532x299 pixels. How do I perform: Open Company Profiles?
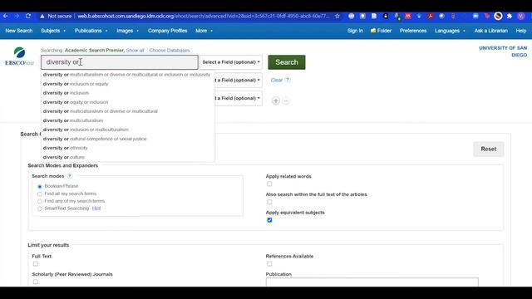pos(167,31)
